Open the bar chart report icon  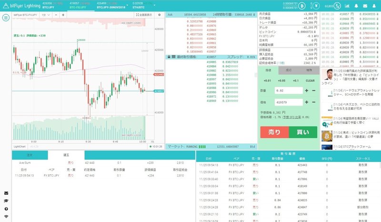click(x=347, y=6)
